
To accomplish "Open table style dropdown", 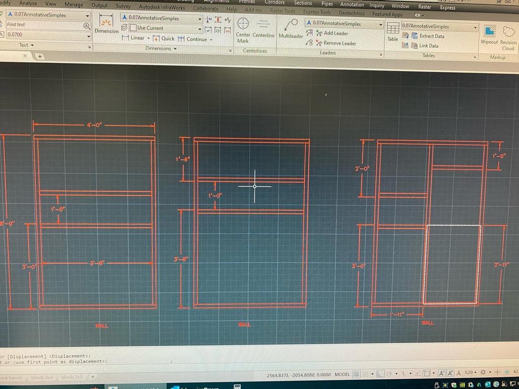I will click(475, 27).
